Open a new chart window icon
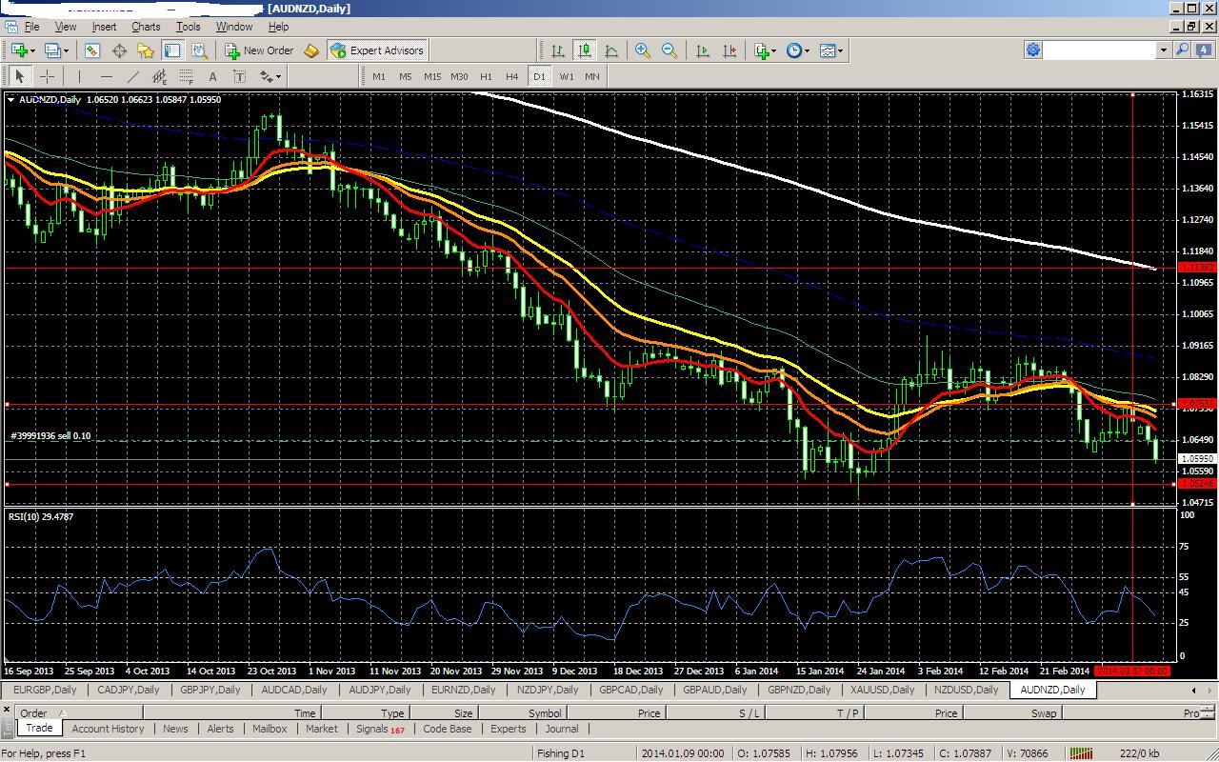 pyautogui.click(x=19, y=50)
